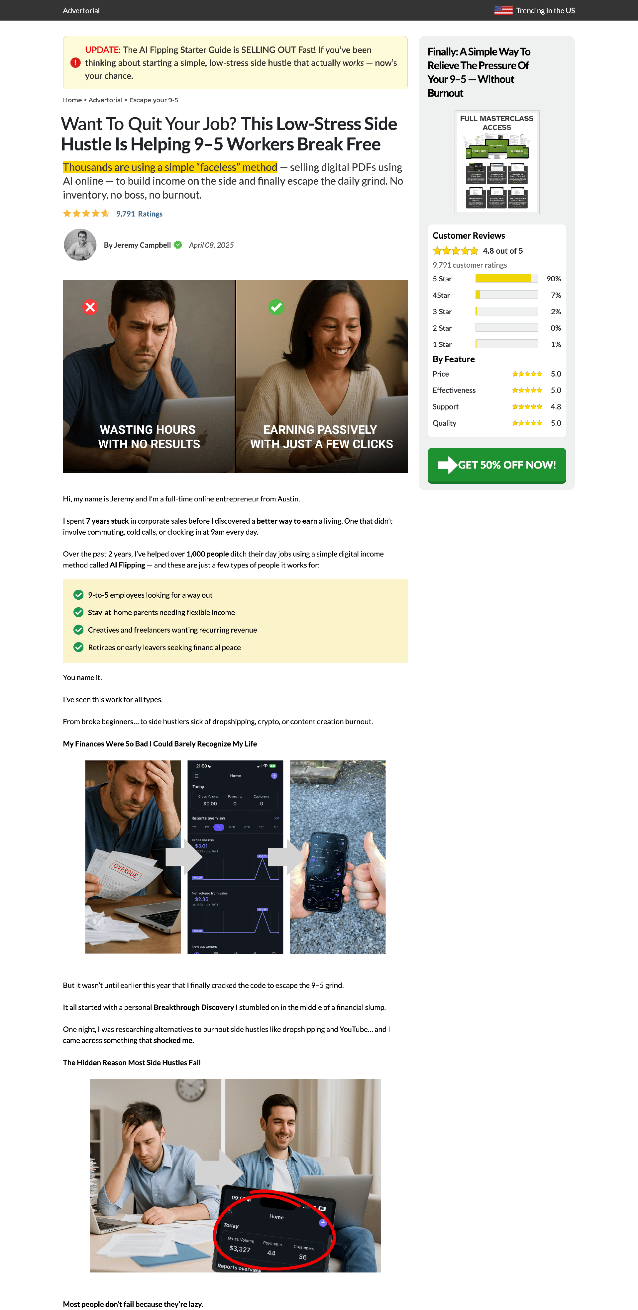
Task: Click the GET 50% OFF NOW button
Action: pos(496,465)
